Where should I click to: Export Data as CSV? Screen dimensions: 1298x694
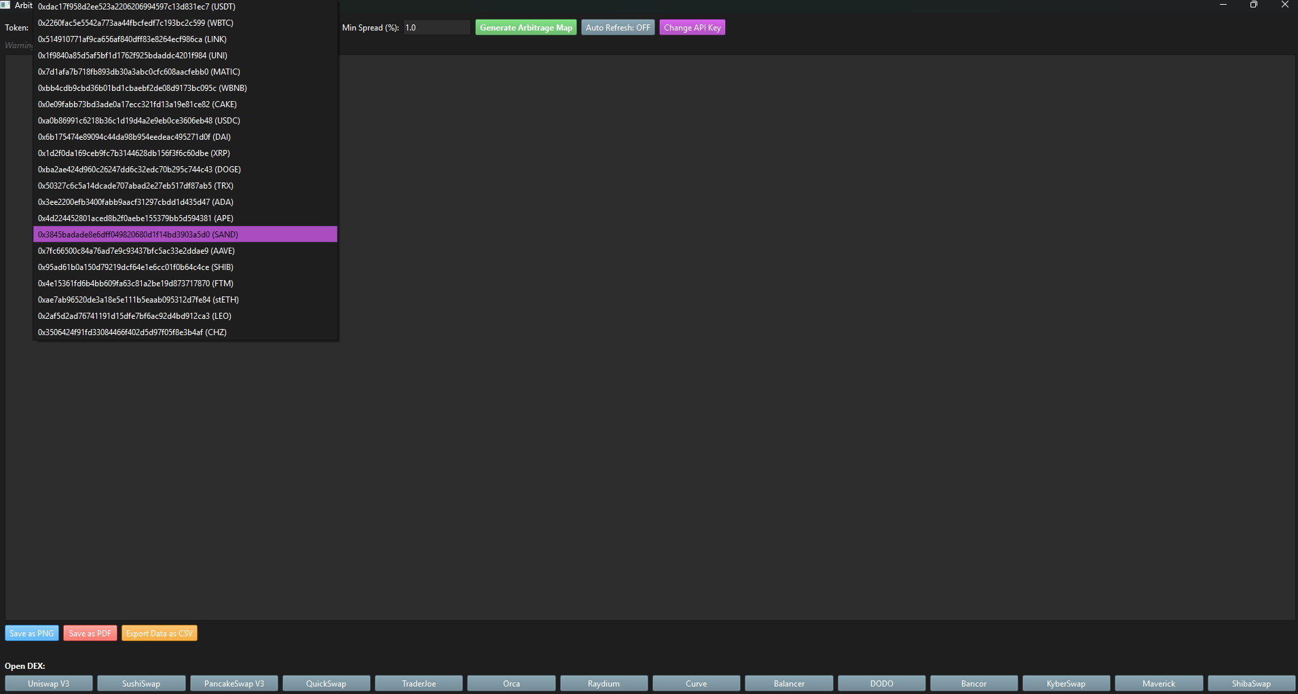(x=160, y=634)
